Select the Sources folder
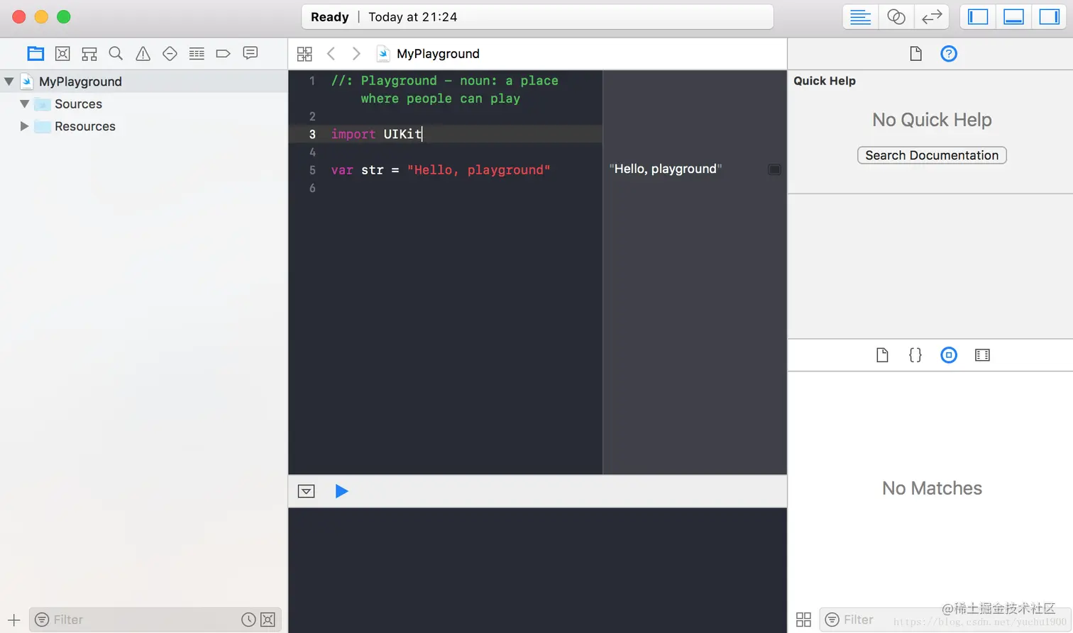 (78, 104)
